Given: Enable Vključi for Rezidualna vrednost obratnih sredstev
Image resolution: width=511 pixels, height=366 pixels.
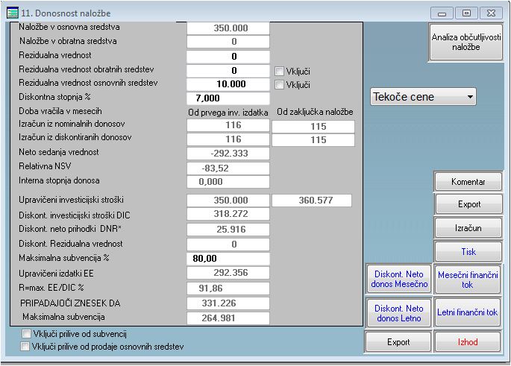Looking at the screenshot, I should (x=280, y=71).
